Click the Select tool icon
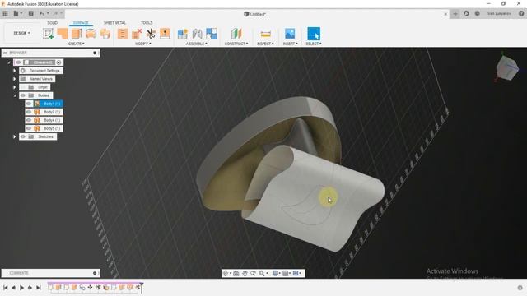Screen dimensions: 527x296 coord(314,34)
